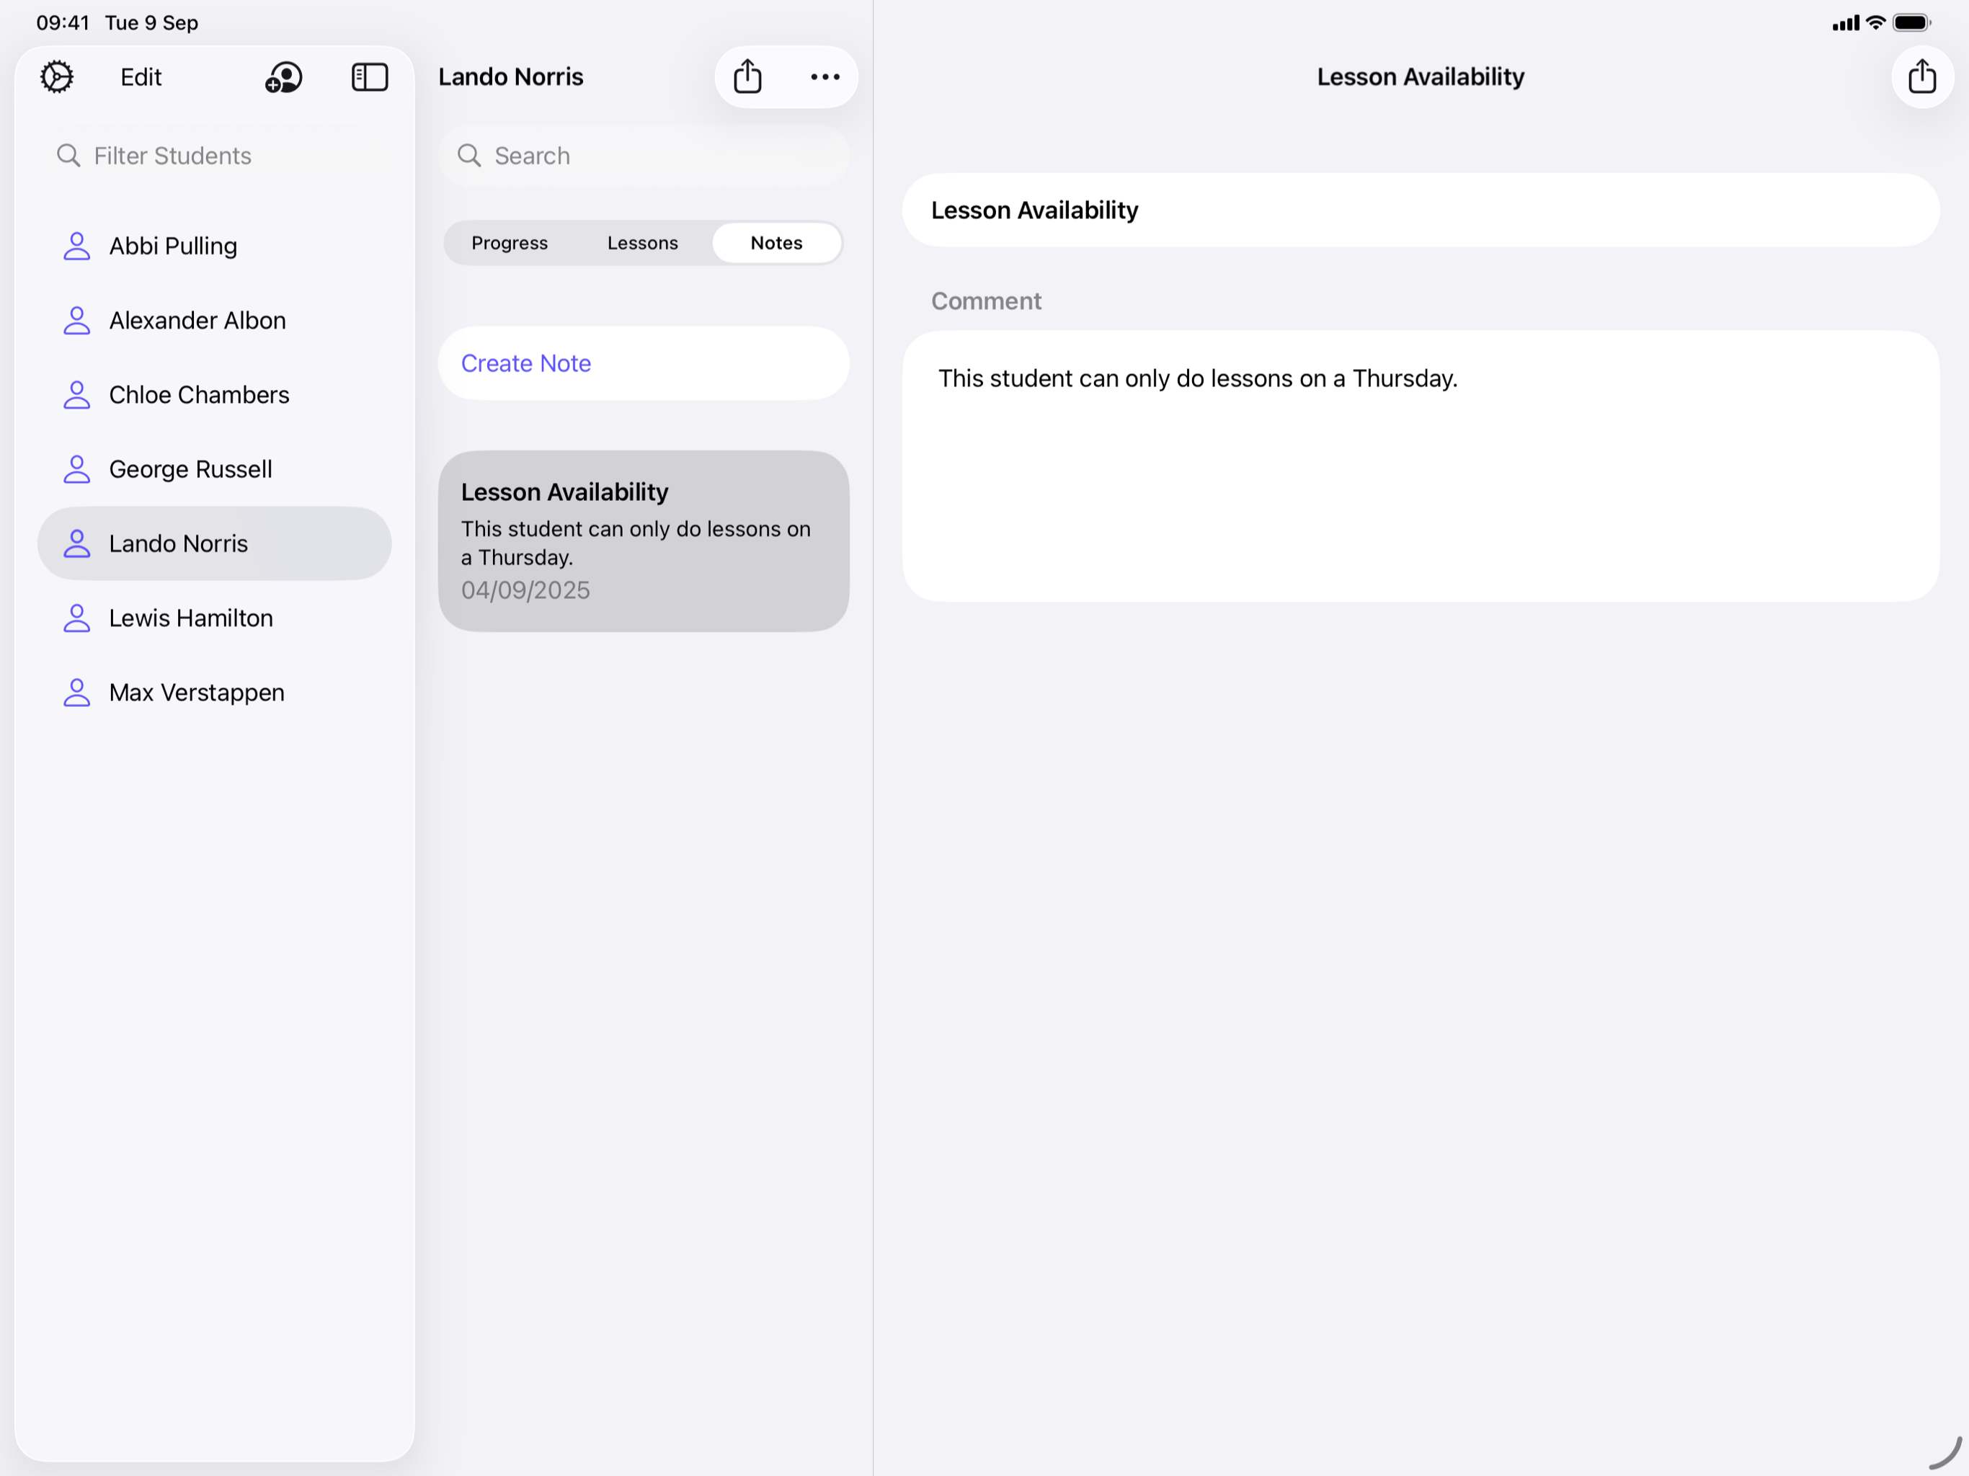
Task: Switch to the Progress tab
Action: (x=509, y=243)
